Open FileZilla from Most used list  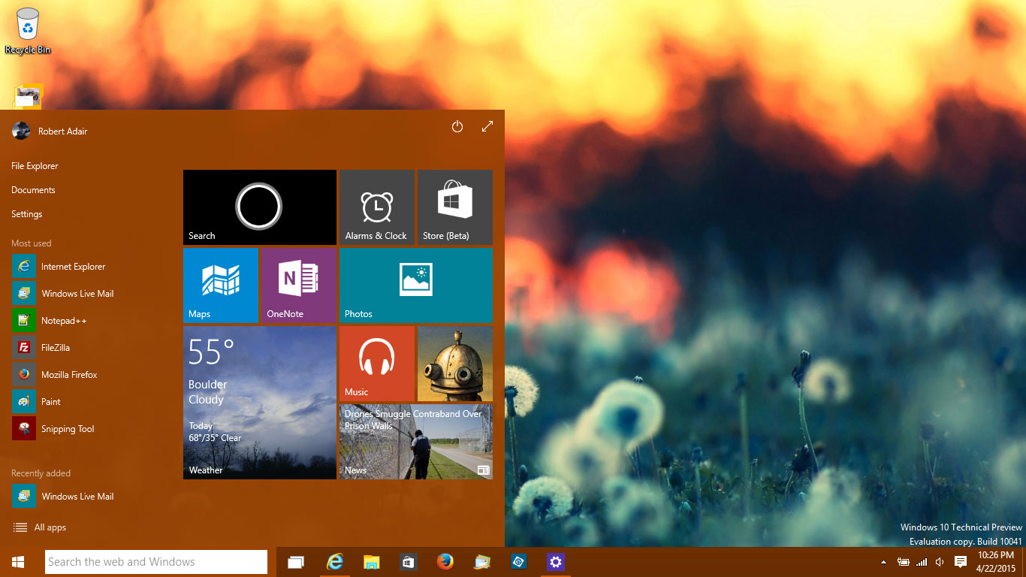(41, 348)
